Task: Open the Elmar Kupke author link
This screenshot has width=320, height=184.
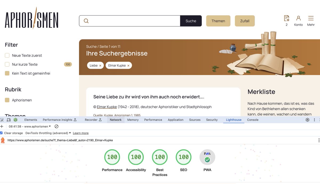Action: (x=107, y=107)
